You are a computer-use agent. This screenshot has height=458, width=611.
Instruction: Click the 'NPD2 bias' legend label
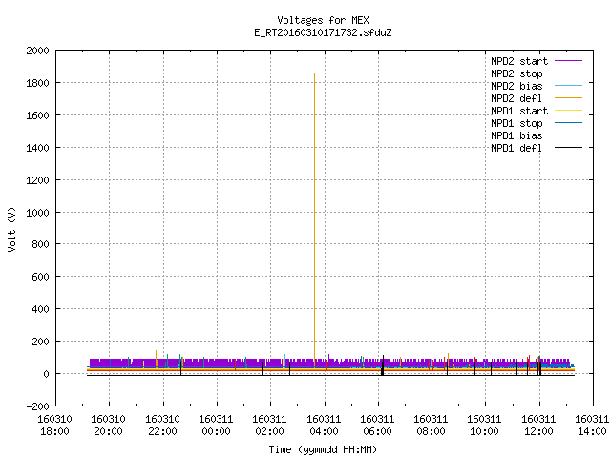pos(516,86)
